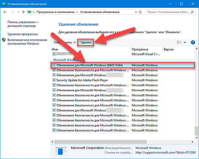Click the icon of the Microsoft Visual C+ entry
Image resolution: width=199 pixels, height=159 pixels.
point(54,54)
